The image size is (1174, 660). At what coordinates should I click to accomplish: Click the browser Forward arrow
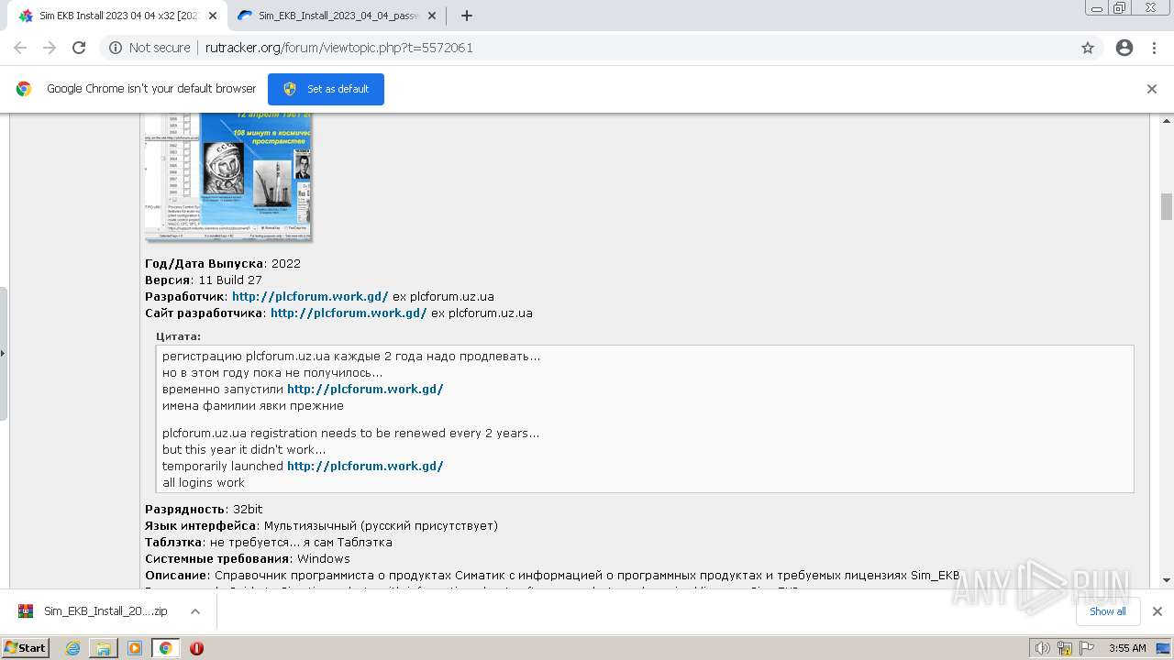click(50, 48)
